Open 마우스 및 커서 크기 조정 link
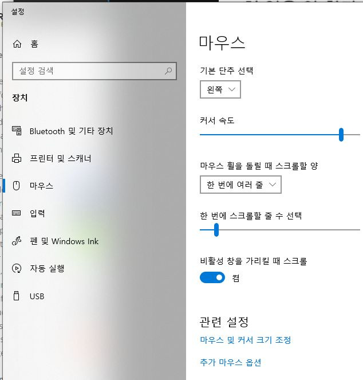 [245, 340]
